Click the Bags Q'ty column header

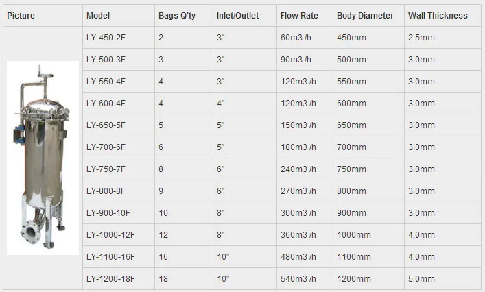(x=176, y=15)
